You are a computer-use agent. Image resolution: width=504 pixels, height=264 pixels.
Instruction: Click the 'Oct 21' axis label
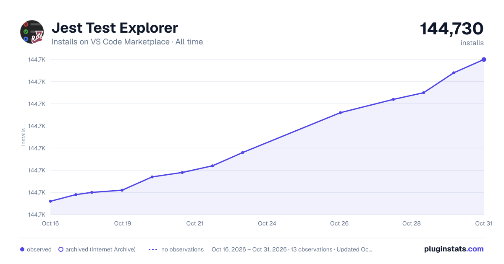[195, 223]
